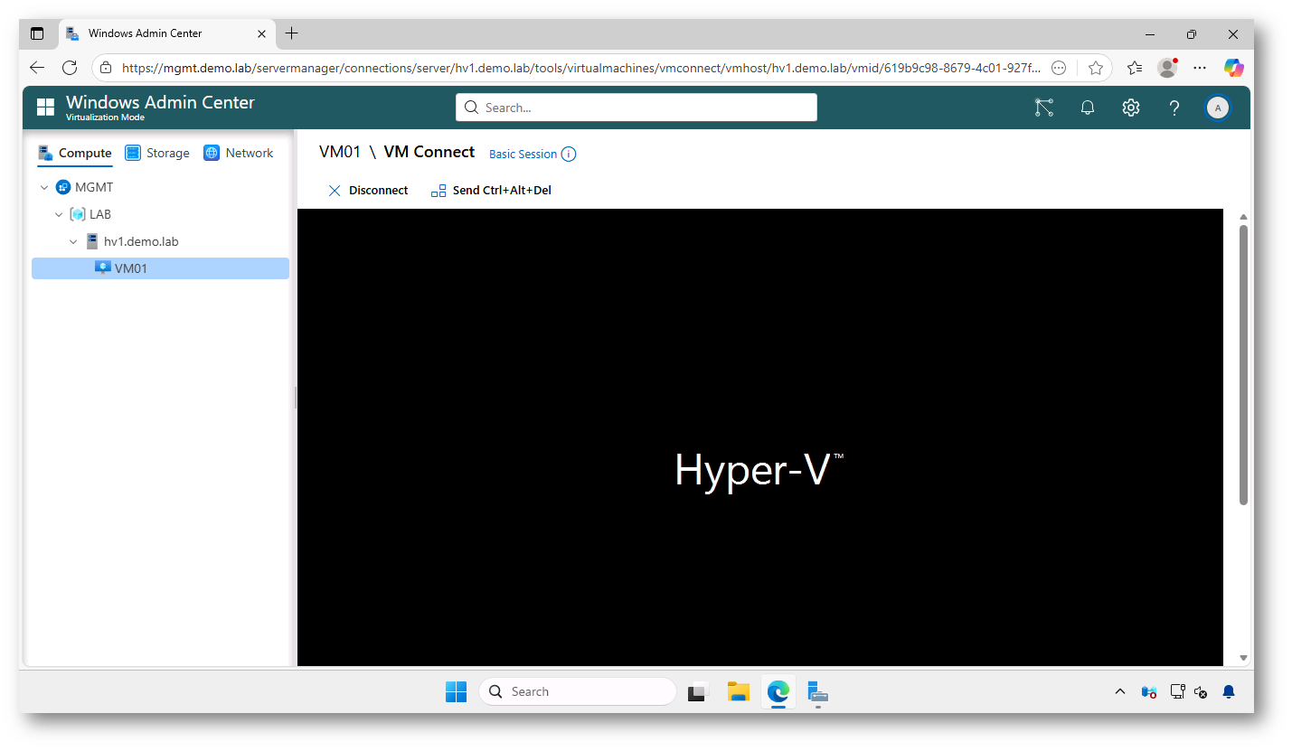1292x751 pixels.
Task: Open the Settings gear in Admin Center
Action: 1130,108
